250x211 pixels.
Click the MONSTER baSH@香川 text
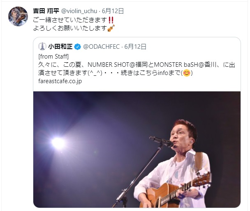tap(185, 65)
